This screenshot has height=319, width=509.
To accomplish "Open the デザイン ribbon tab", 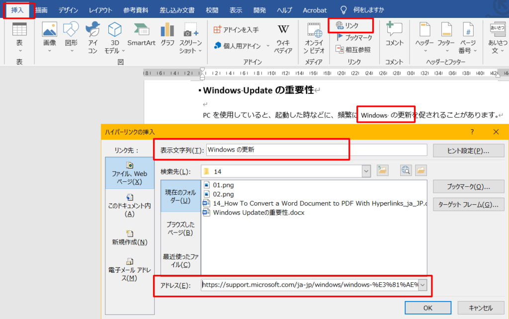I will pos(68,10).
